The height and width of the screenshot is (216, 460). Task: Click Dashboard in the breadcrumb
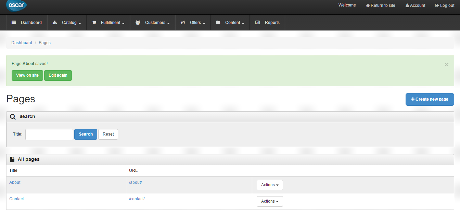[x=22, y=43]
